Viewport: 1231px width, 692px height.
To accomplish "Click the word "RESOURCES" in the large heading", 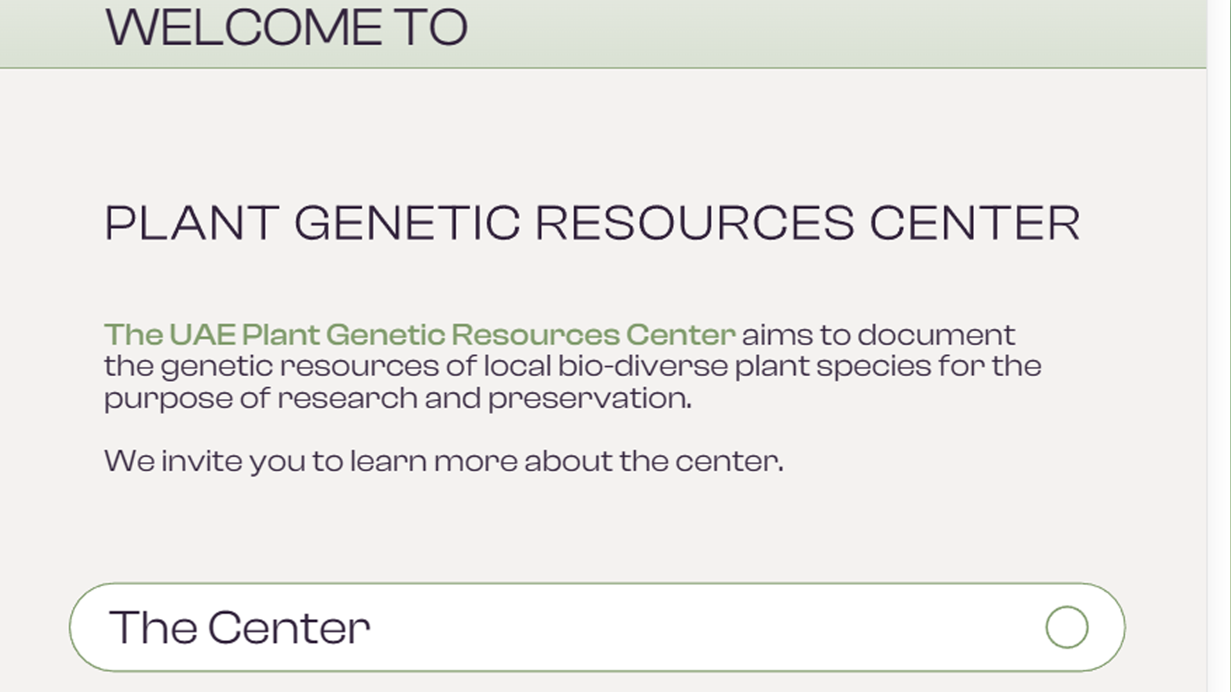I will pyautogui.click(x=694, y=224).
